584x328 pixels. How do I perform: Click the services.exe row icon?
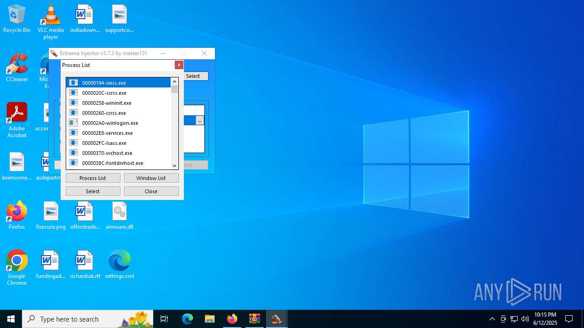click(x=73, y=133)
